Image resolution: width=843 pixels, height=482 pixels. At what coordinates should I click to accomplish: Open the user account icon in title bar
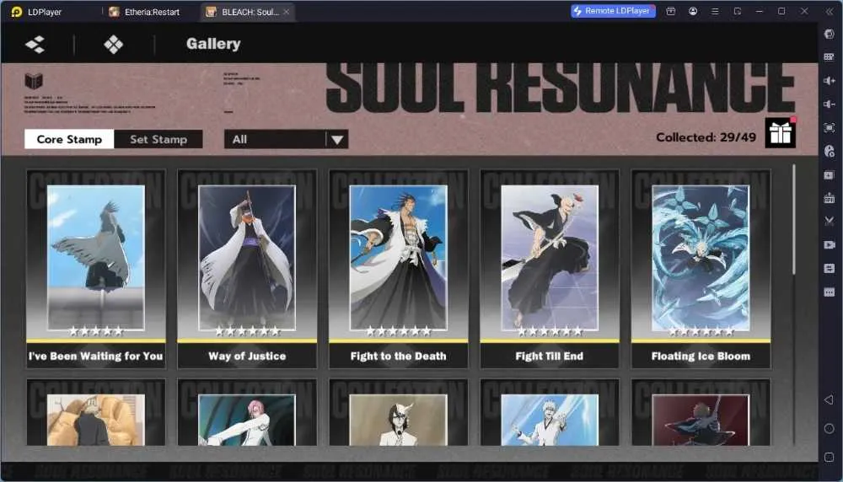693,11
